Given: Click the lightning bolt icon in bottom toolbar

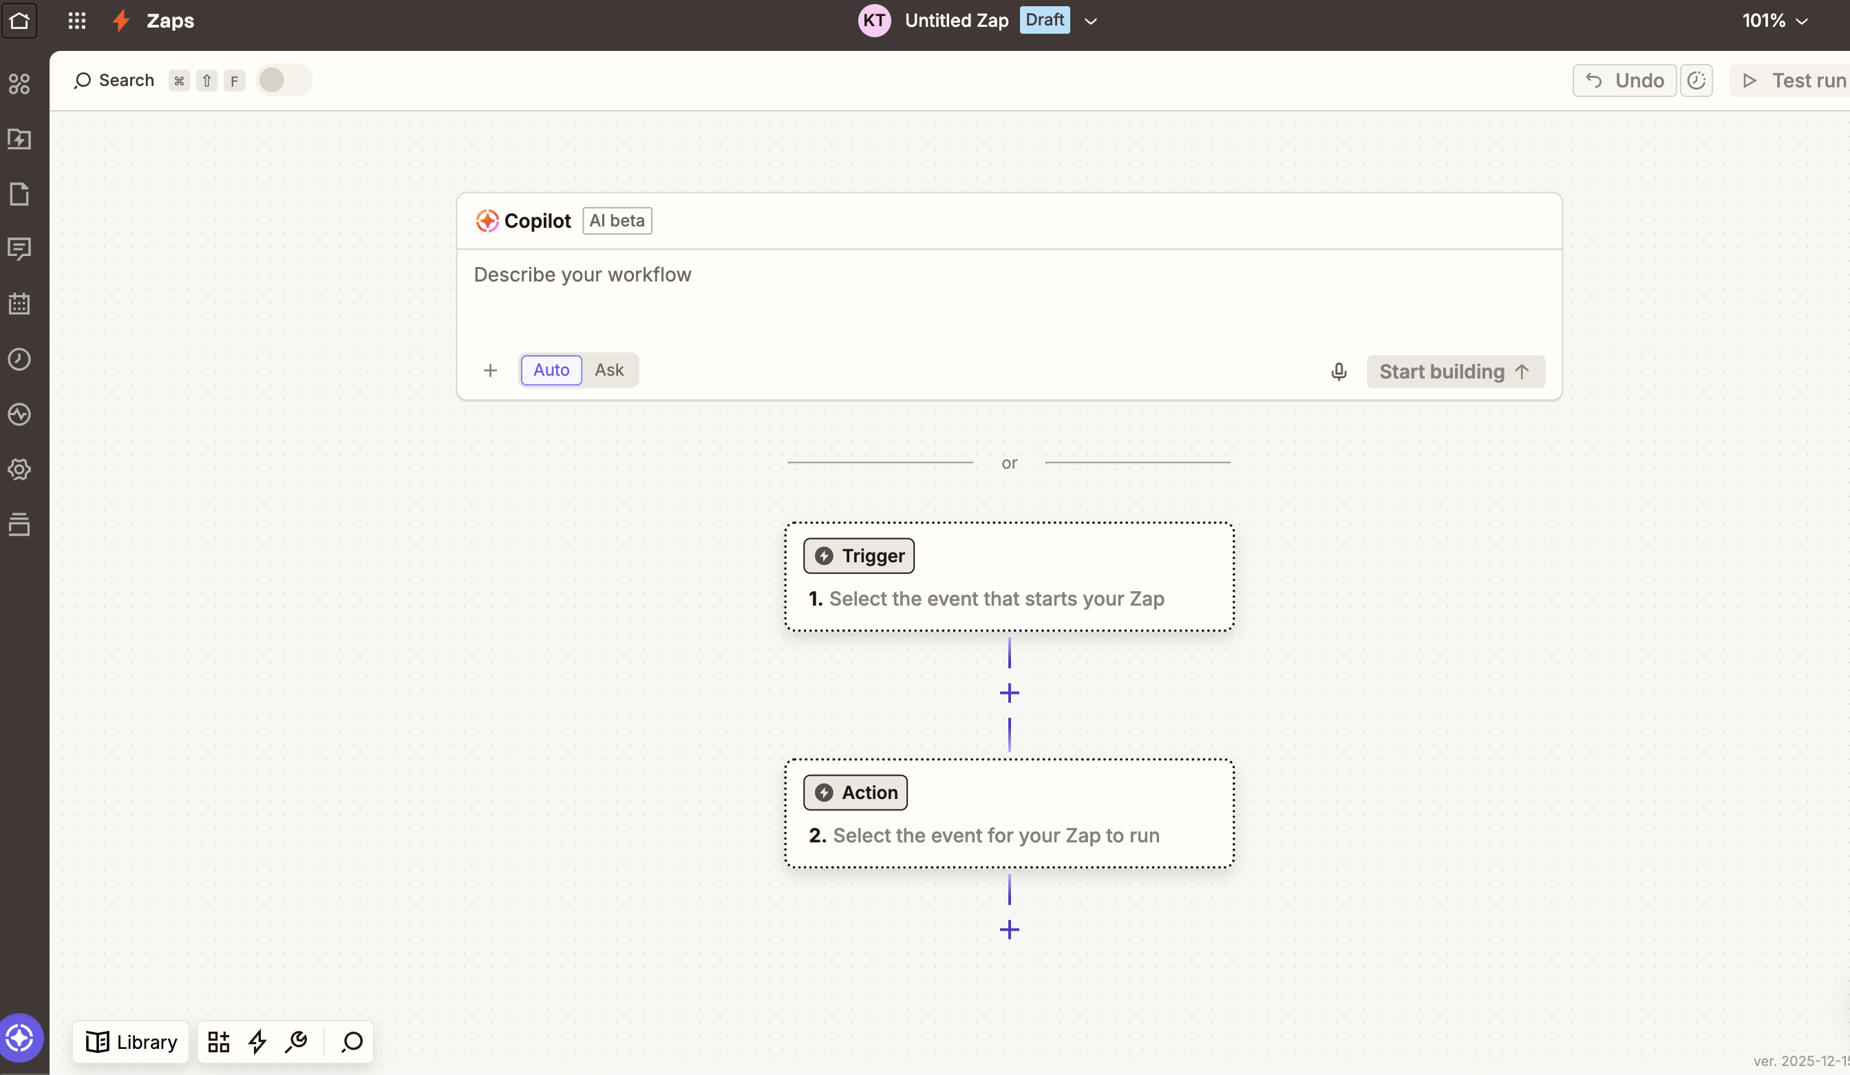Looking at the screenshot, I should click(x=257, y=1041).
